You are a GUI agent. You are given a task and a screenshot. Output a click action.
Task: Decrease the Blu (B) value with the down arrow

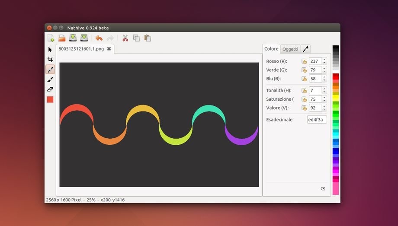coord(324,80)
